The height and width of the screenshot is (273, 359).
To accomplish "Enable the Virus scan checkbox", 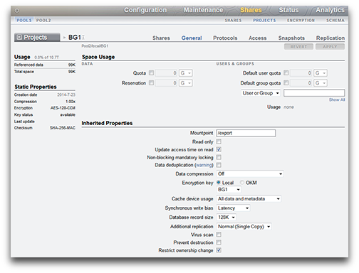I will pyautogui.click(x=219, y=235).
